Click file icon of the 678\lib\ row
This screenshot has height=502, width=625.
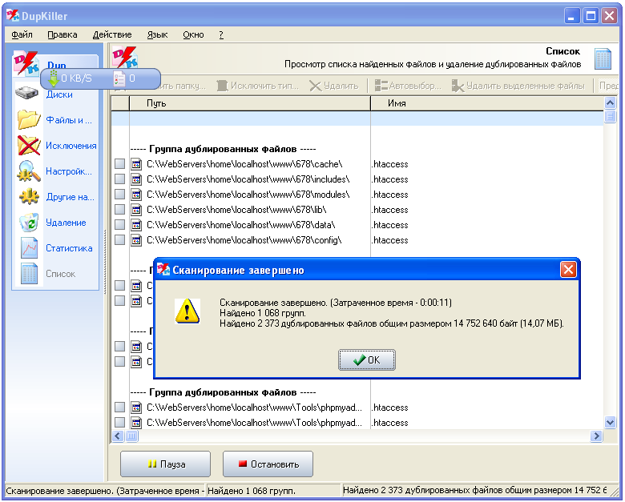pos(136,210)
